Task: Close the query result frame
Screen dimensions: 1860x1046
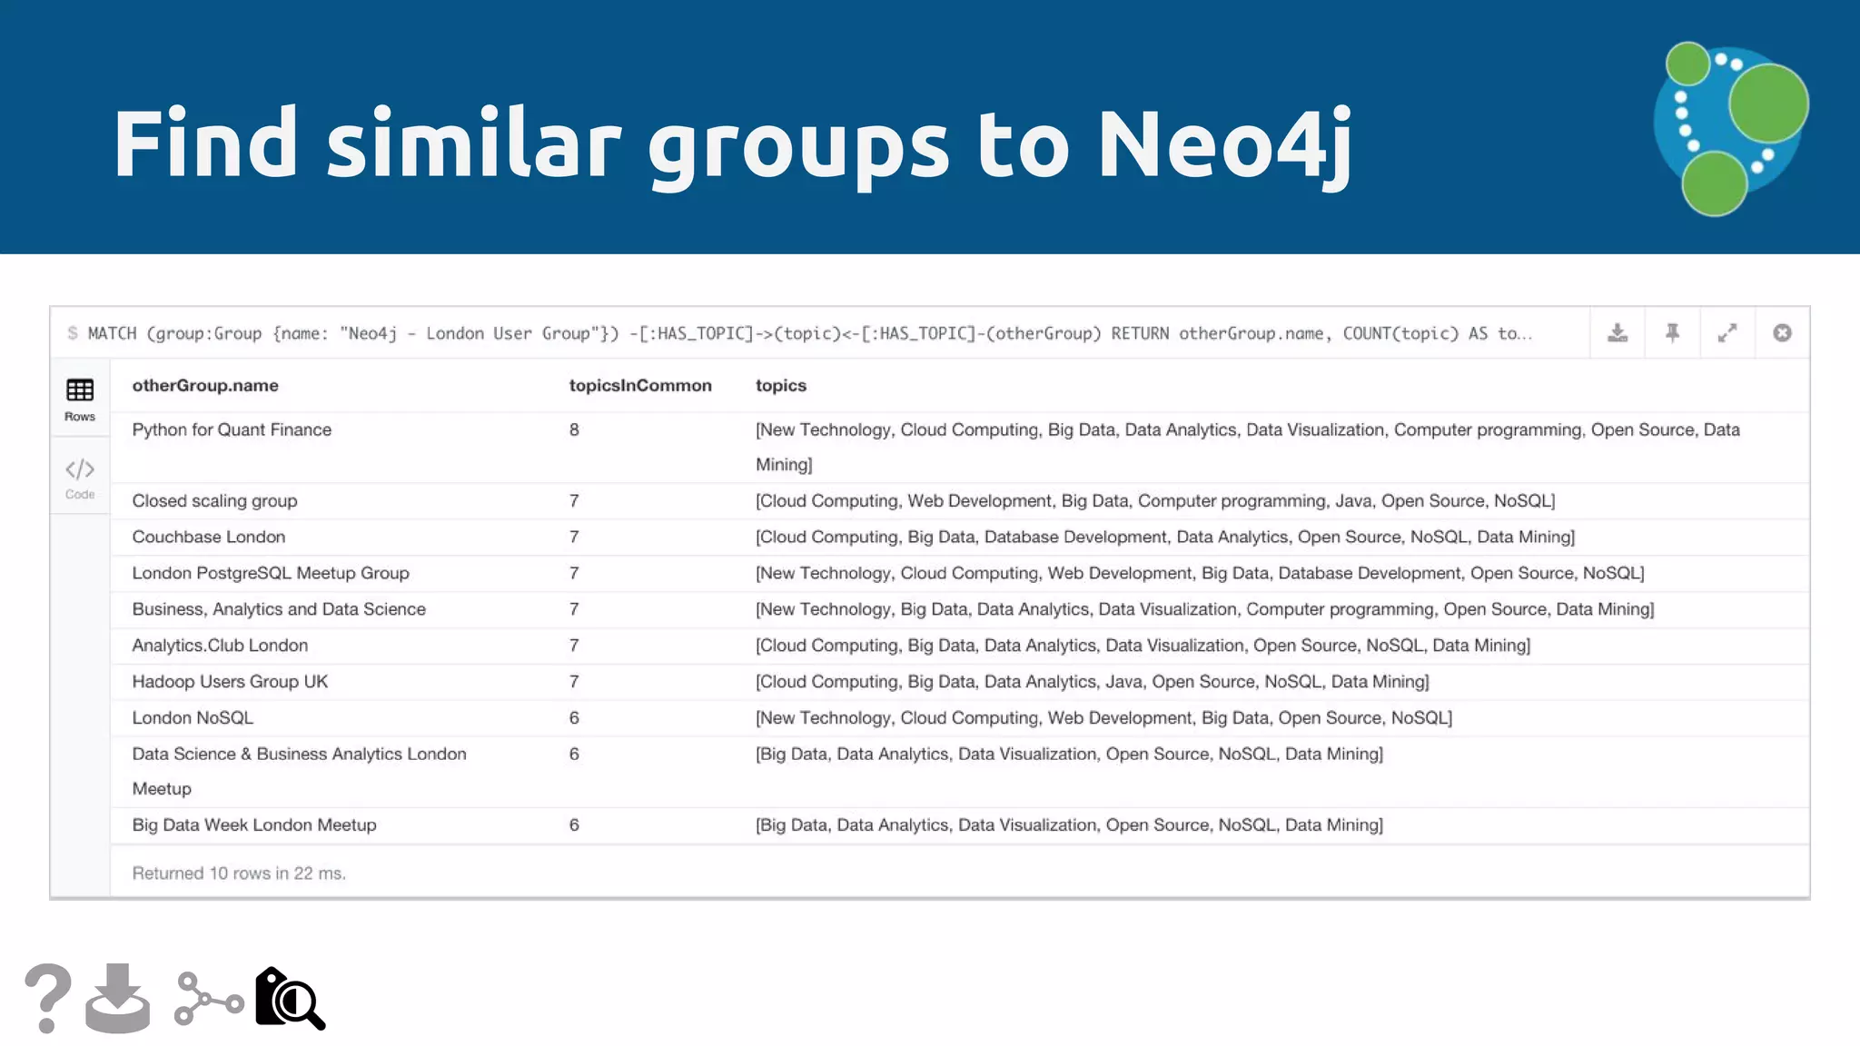Action: [1782, 333]
